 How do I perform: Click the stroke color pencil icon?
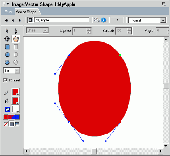coord(6,93)
